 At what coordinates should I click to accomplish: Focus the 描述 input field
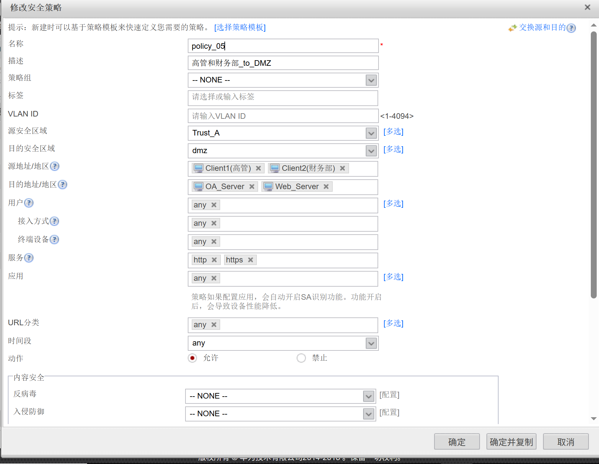(x=283, y=63)
